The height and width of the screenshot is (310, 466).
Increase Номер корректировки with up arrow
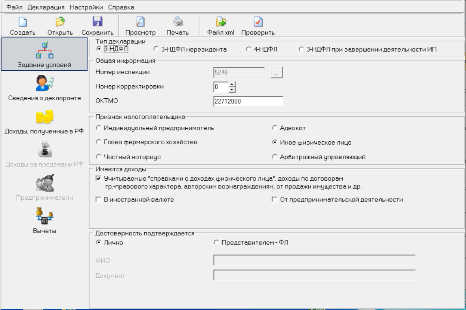coord(232,85)
